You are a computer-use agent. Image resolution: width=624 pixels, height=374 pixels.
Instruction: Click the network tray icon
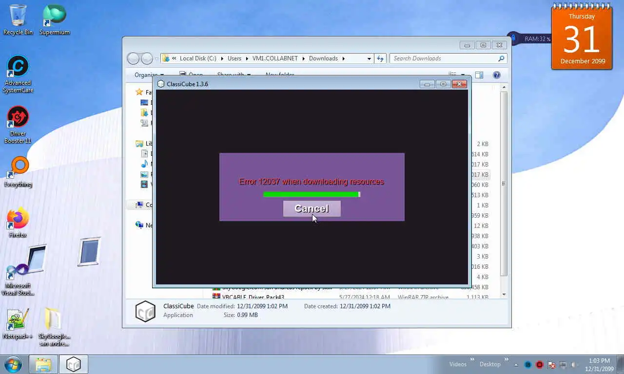563,365
